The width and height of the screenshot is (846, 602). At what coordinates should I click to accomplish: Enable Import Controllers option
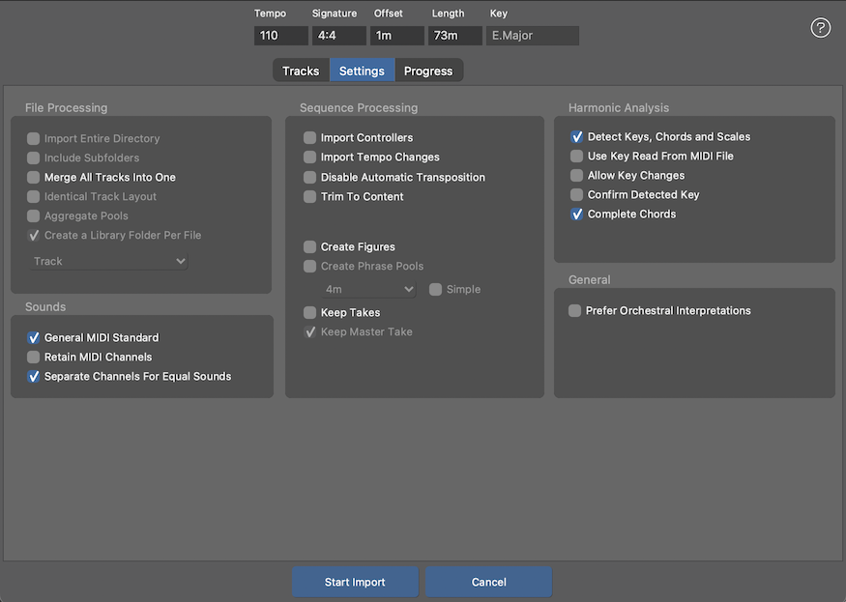[x=310, y=138]
